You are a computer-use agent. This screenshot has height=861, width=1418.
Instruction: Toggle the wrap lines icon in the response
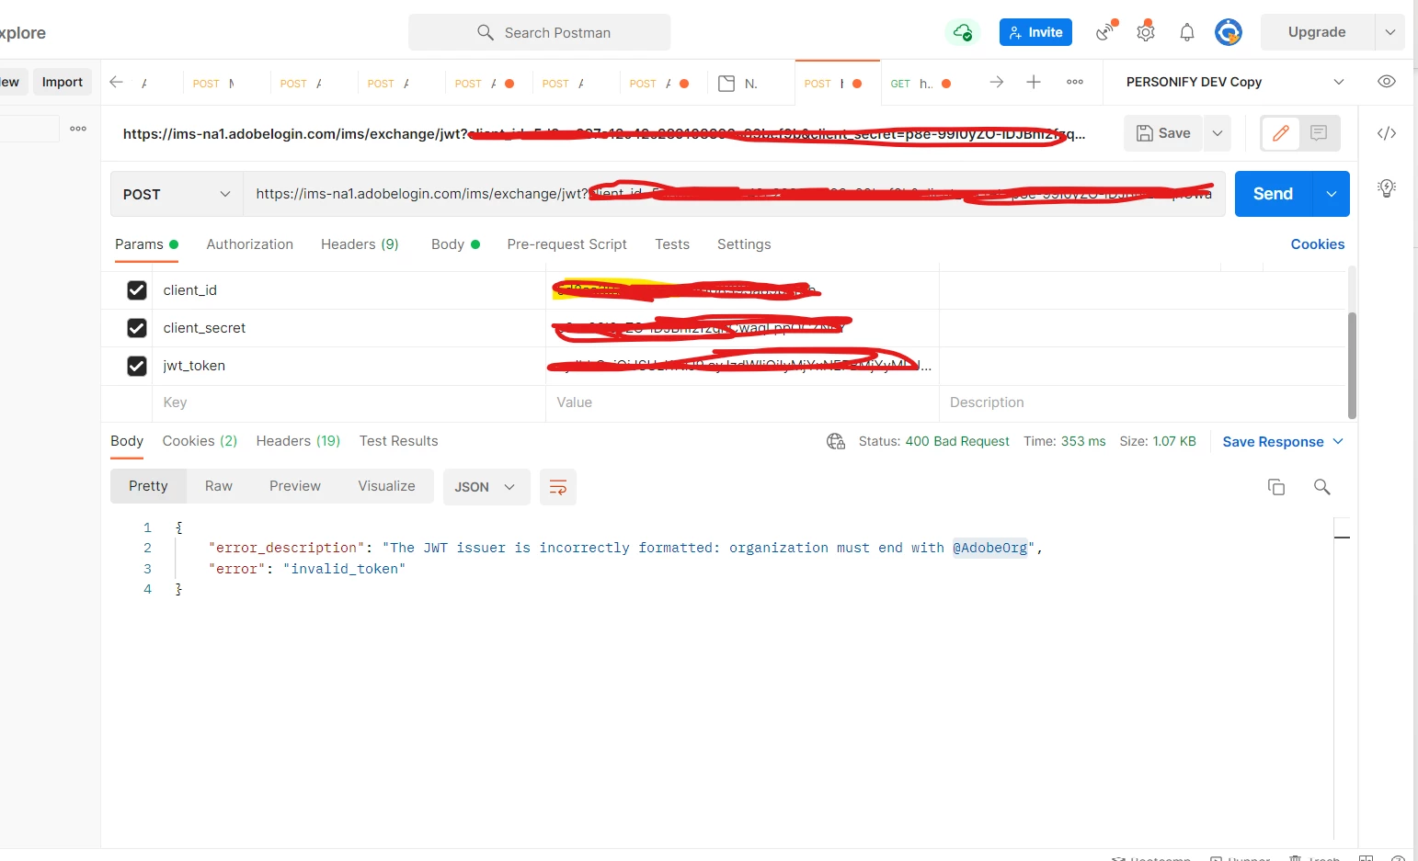pos(557,487)
